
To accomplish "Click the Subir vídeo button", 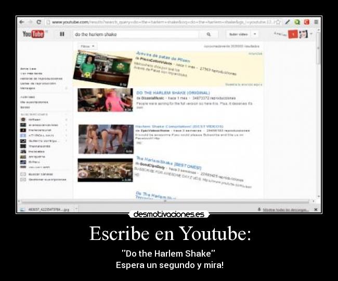I will [239, 34].
